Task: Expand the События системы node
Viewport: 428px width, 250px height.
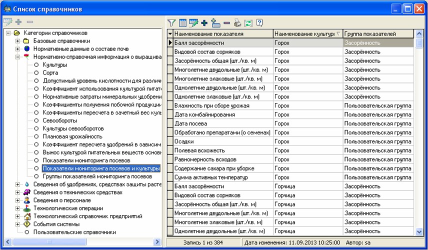Action: pos(18,224)
